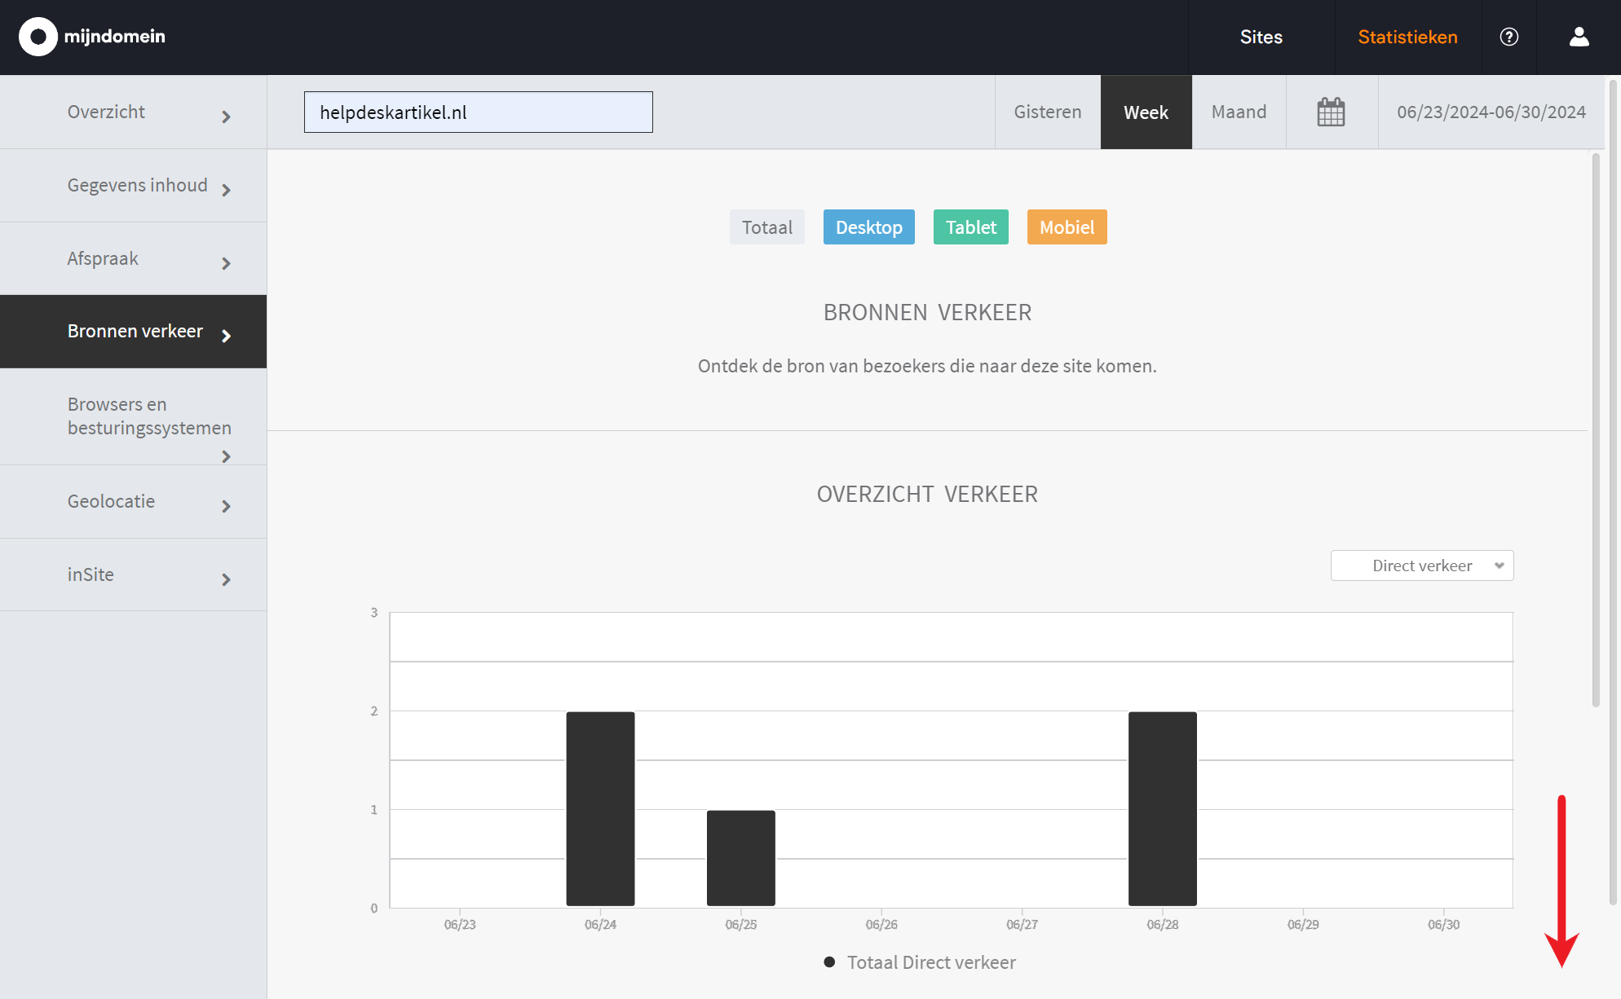The width and height of the screenshot is (1621, 999).
Task: Click the helpdeskartikel.nl domain field
Action: pyautogui.click(x=478, y=112)
